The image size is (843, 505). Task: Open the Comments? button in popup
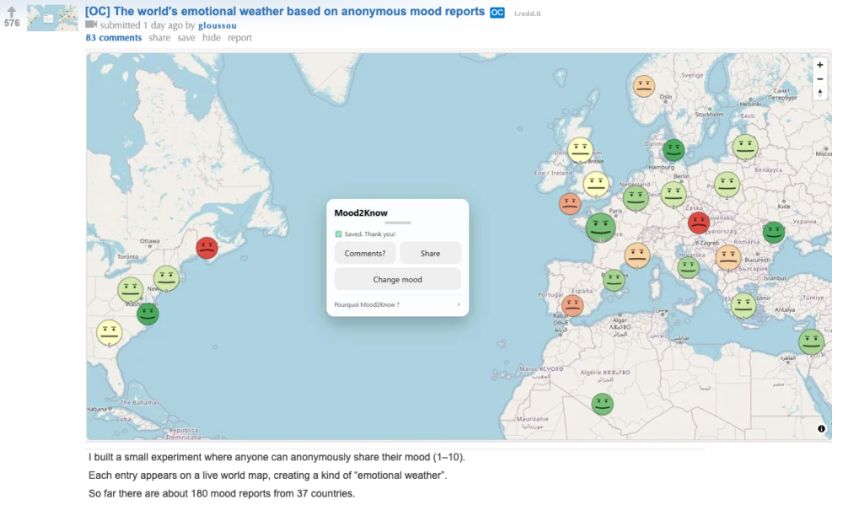(x=365, y=253)
